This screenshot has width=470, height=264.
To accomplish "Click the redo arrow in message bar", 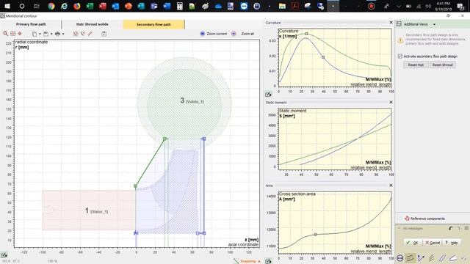I will 458,228.
